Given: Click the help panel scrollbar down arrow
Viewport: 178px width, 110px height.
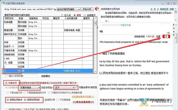Looking at the screenshot, I should pyautogui.click(x=176, y=20).
